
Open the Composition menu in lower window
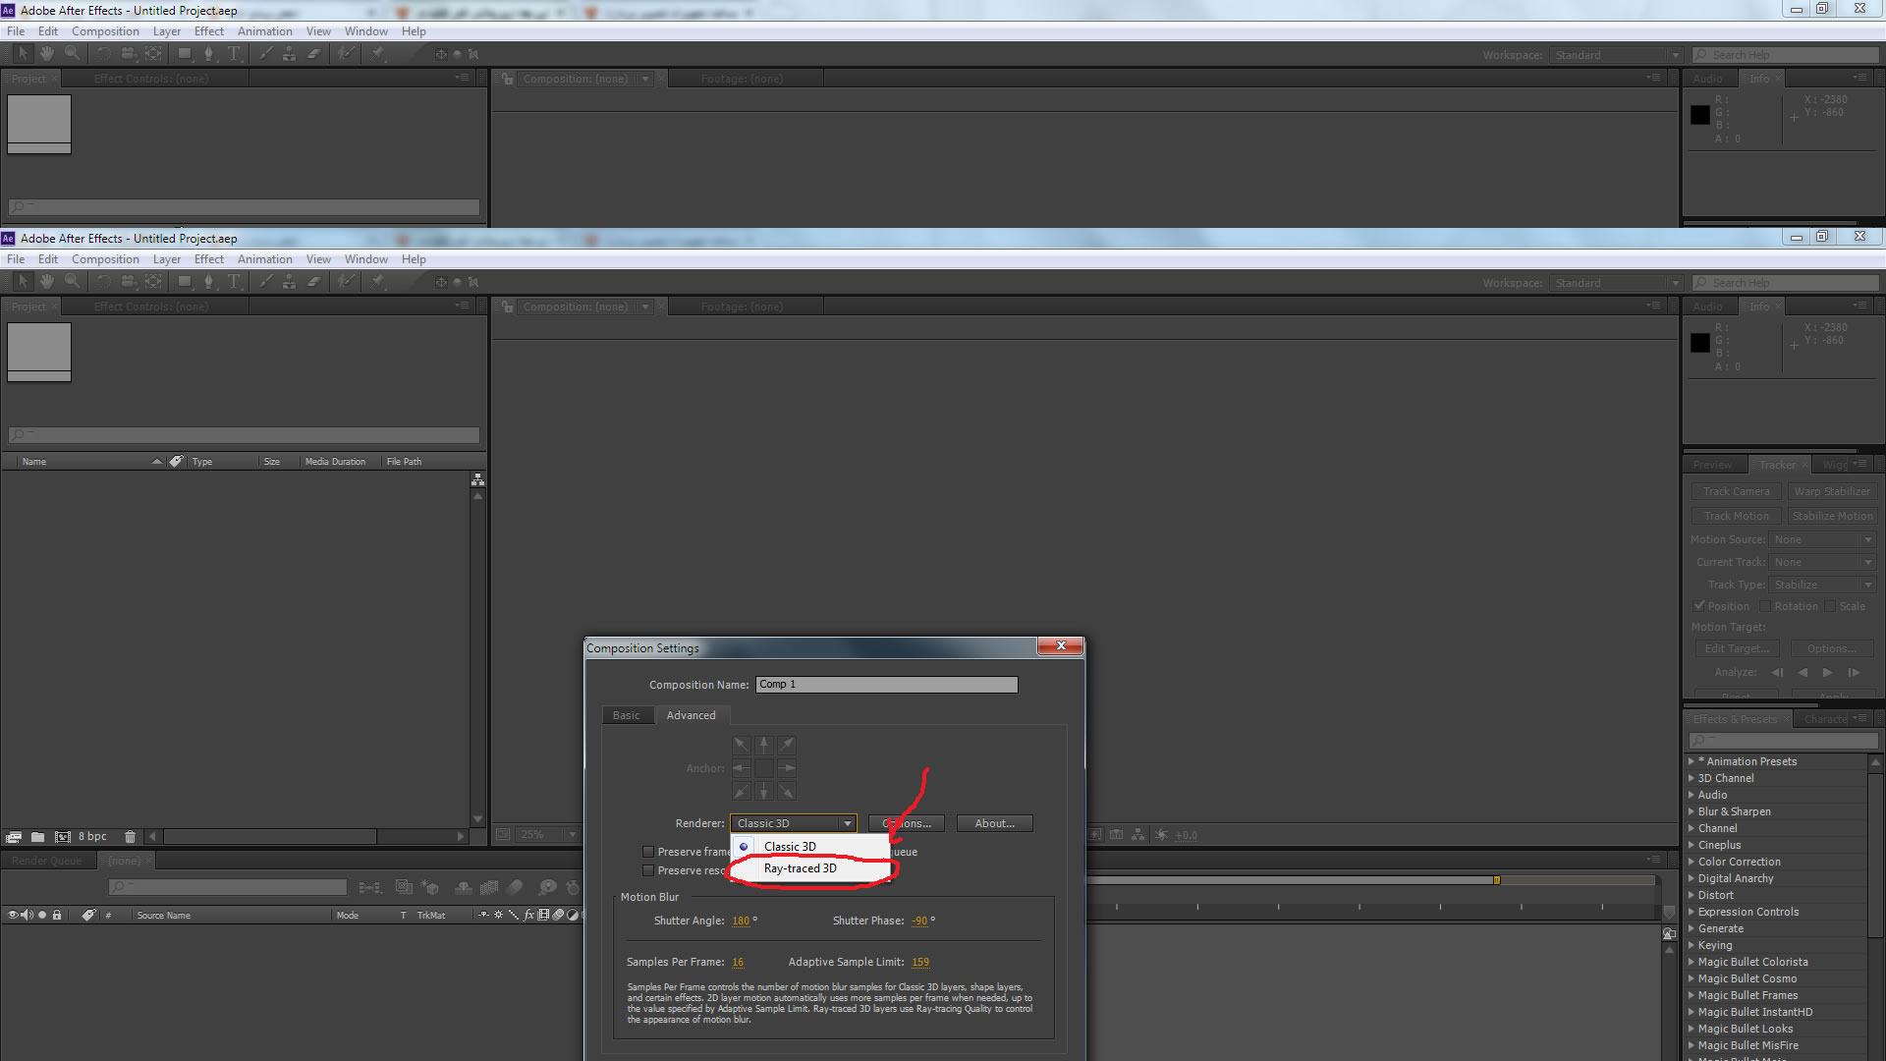click(x=105, y=259)
